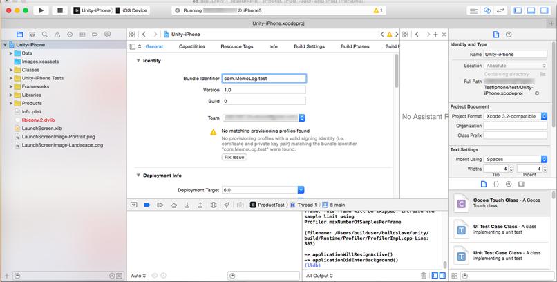Open the Indent Using Spaces dropdown
557x282 pixels.
click(516, 159)
